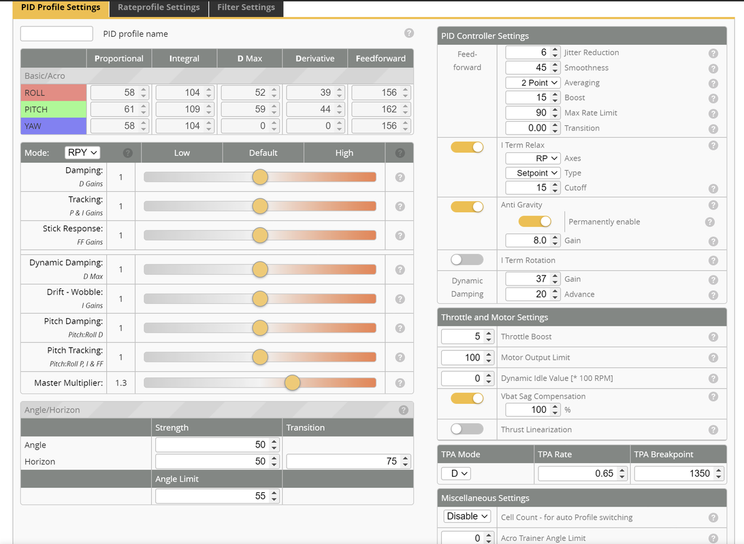Switch to PID Profile Settings tab

pos(61,7)
